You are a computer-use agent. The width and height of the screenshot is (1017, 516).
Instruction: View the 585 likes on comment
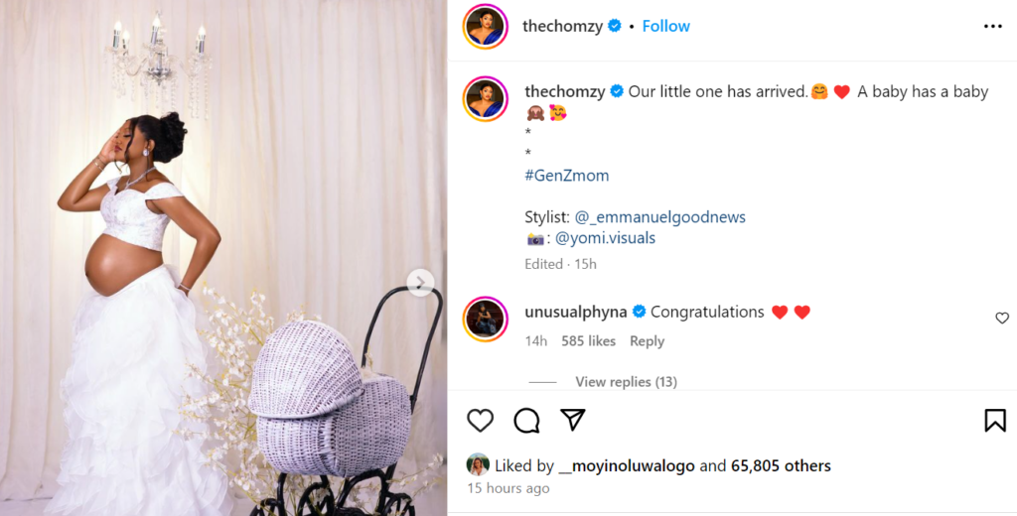click(x=588, y=341)
